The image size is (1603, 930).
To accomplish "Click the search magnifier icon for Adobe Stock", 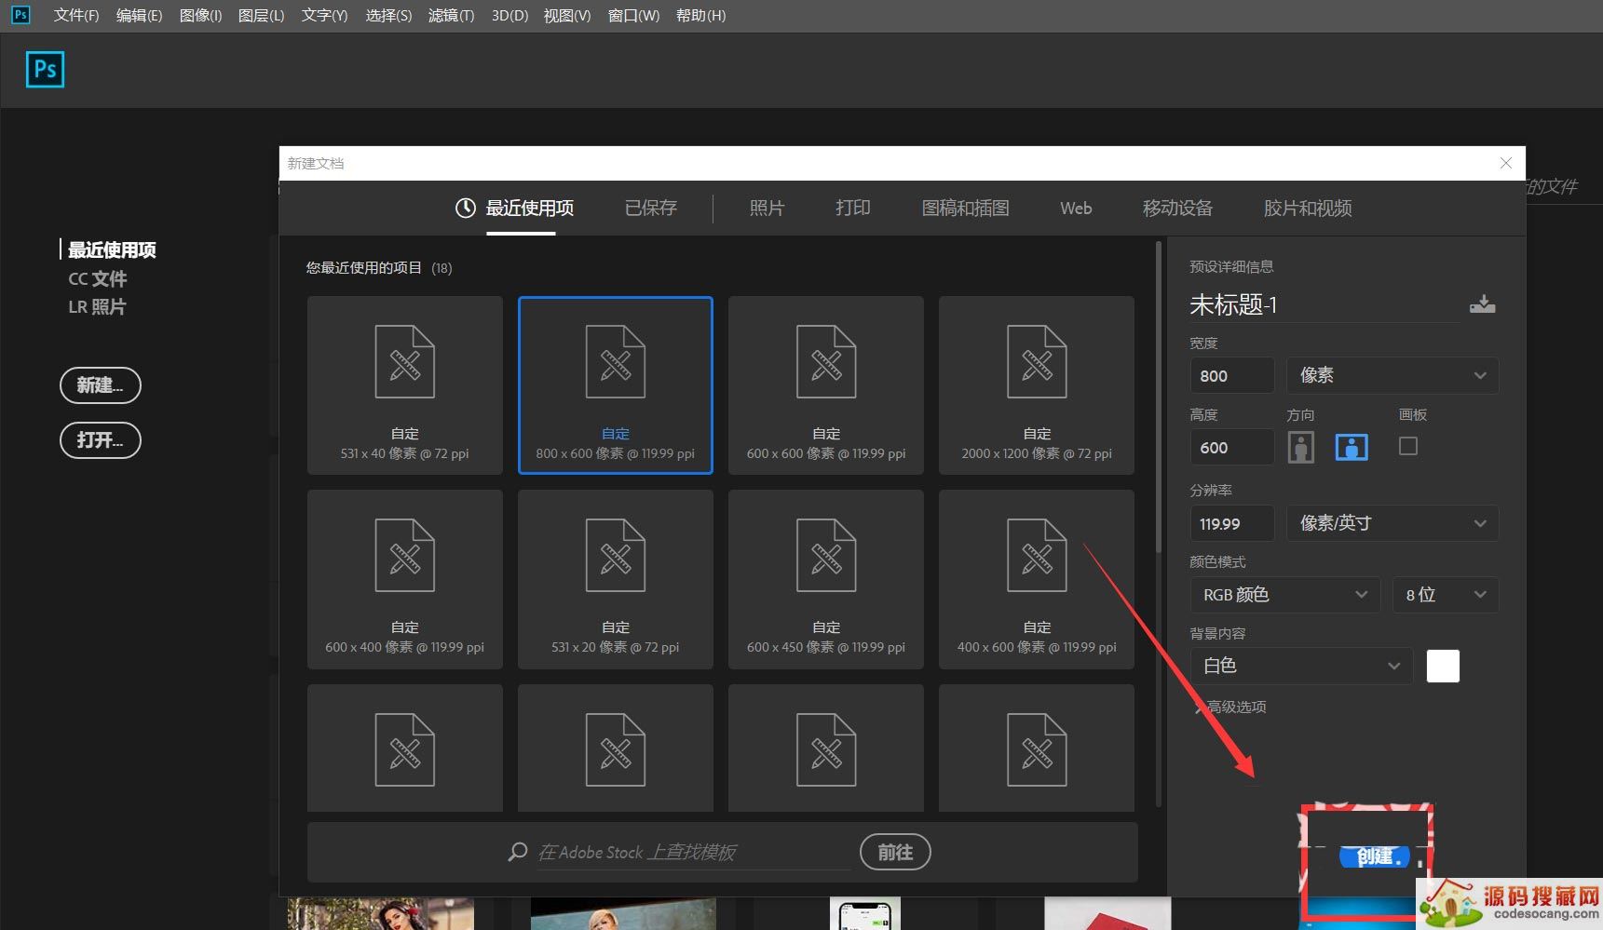I will (518, 852).
